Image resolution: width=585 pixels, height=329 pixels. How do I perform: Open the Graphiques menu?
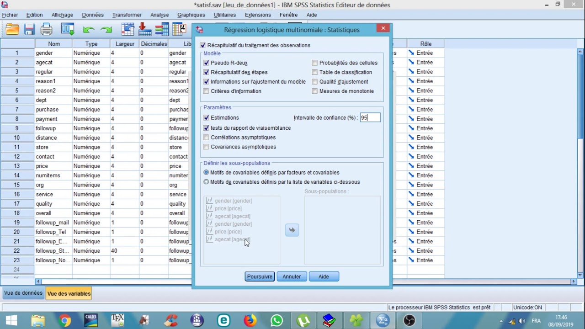(191, 15)
